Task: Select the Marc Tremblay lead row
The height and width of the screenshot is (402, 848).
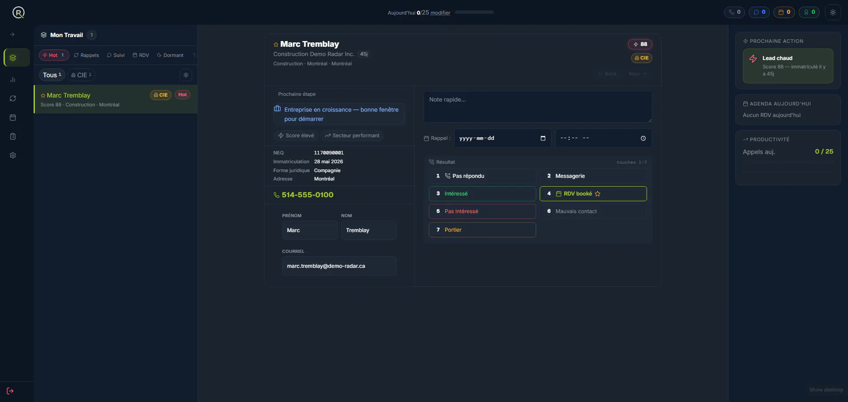Action: pos(116,99)
